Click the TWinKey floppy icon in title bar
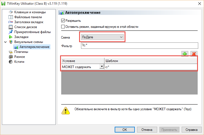This screenshot has width=204, height=135. 3,4
